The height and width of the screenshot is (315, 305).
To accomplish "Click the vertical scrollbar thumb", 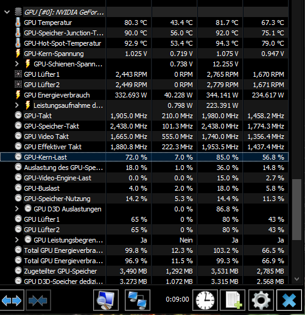I will 296,210.
